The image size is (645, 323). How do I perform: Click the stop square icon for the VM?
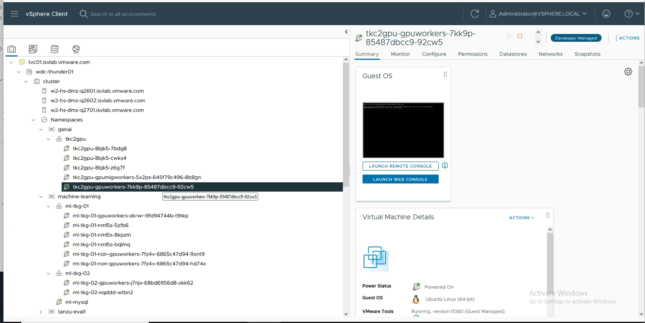pyautogui.click(x=519, y=36)
